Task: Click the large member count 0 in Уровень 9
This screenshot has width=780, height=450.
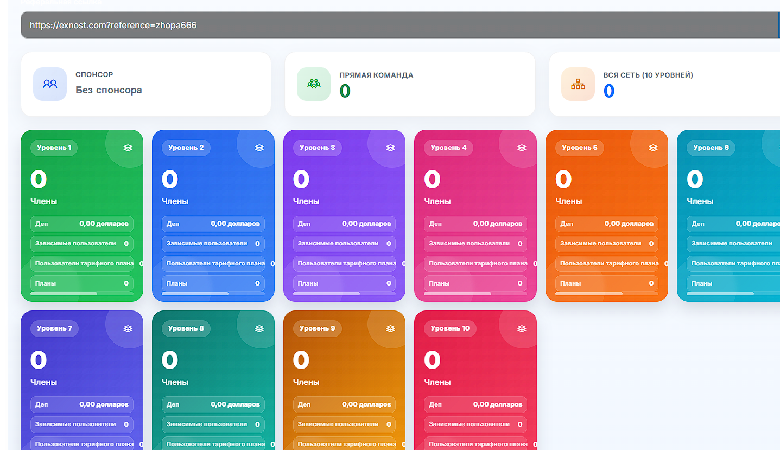Action: coord(301,360)
